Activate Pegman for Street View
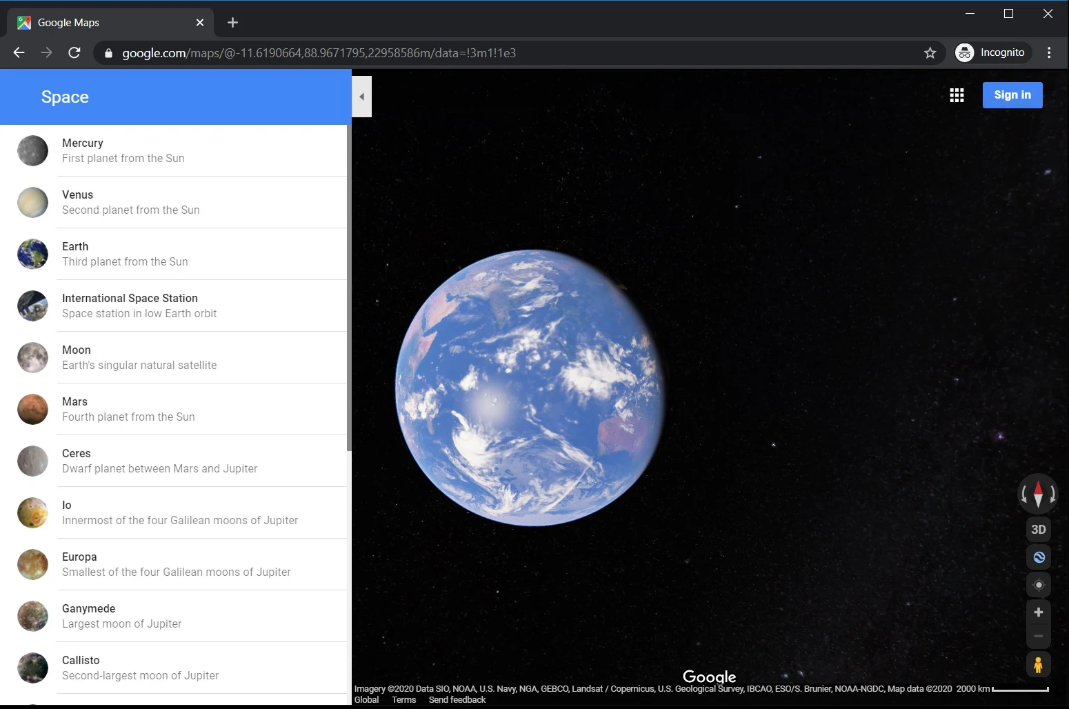The width and height of the screenshot is (1069, 709). [1038, 664]
